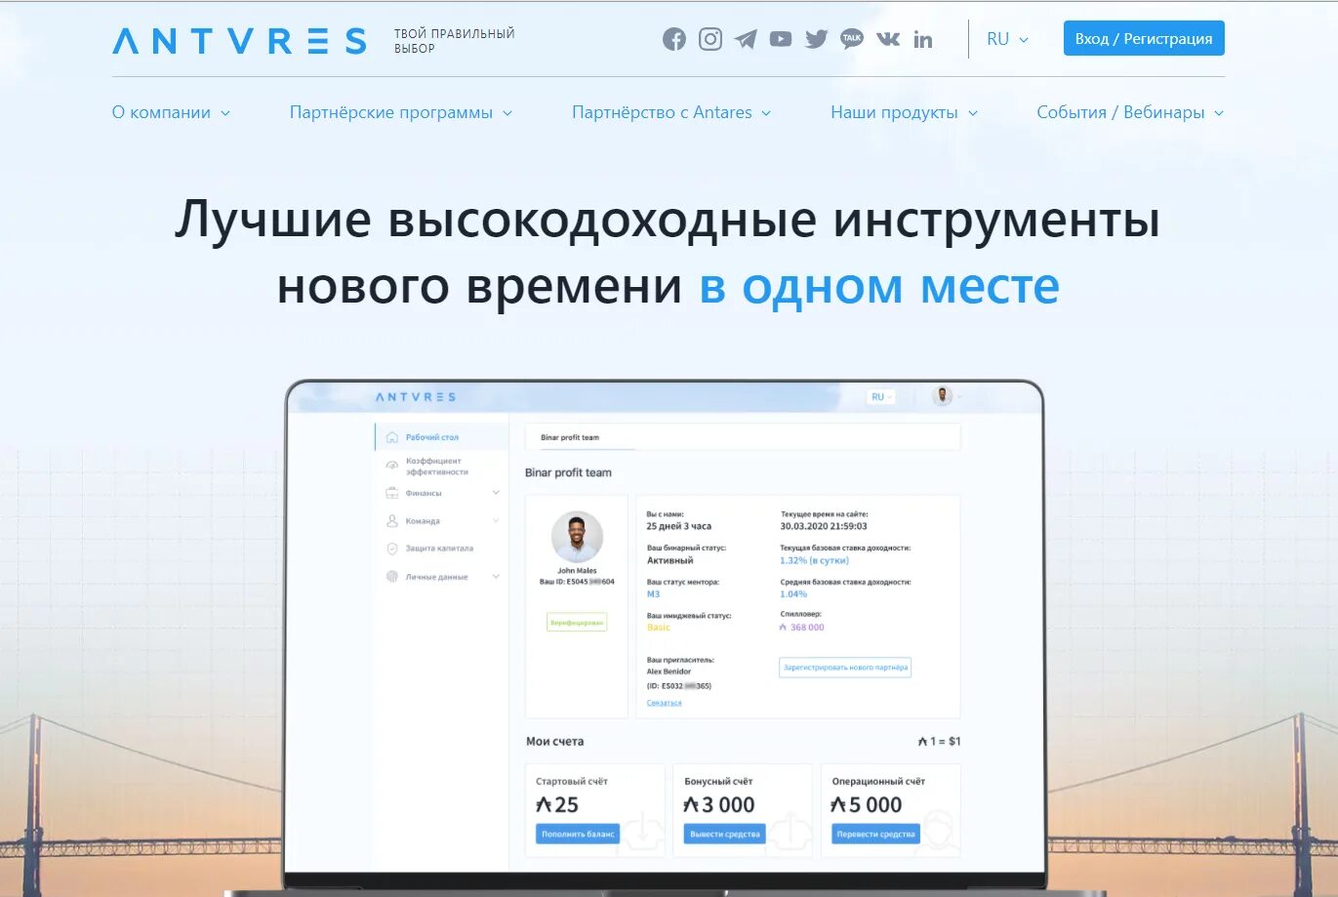Viewport: 1338px width, 897px height.
Task: Select the Binar profit team tab
Action: 570,437
